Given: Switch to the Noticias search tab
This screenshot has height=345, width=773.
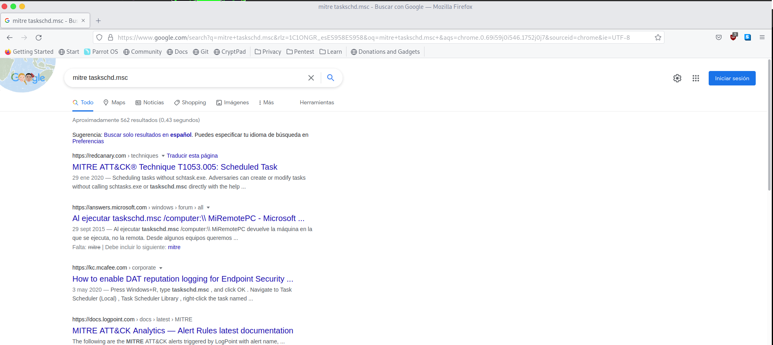Looking at the screenshot, I should 150,103.
